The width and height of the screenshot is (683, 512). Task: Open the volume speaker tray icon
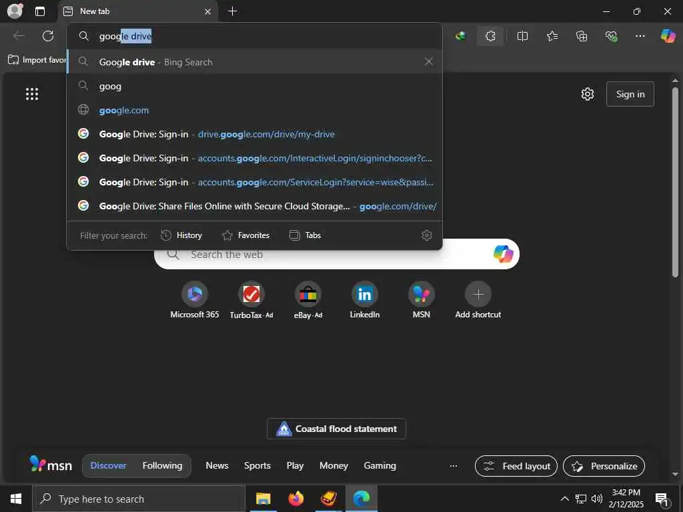point(597,499)
